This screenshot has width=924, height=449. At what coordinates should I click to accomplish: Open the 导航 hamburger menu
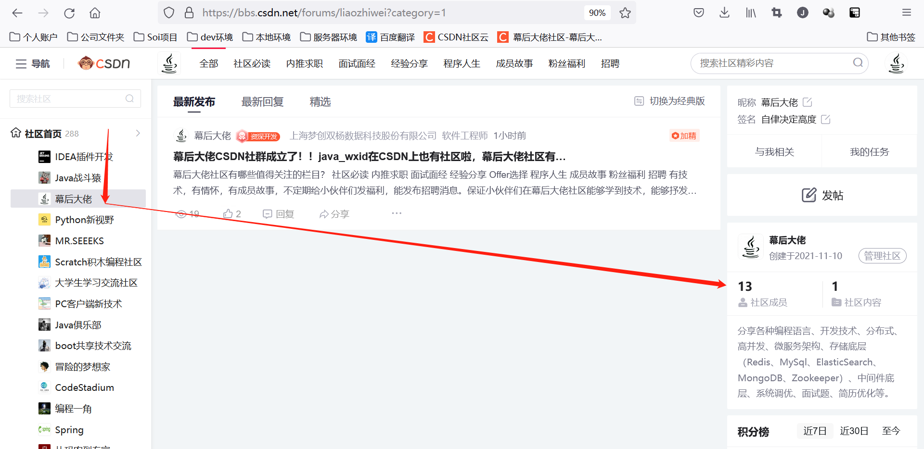tap(32, 63)
